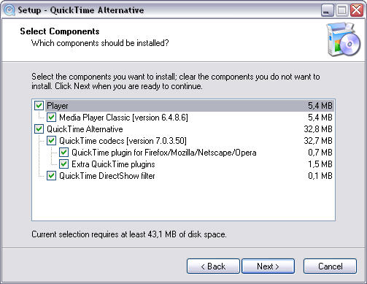The image size is (367, 284).
Task: Toggle QuickTime DirectShow filter checkbox
Action: 51,176
